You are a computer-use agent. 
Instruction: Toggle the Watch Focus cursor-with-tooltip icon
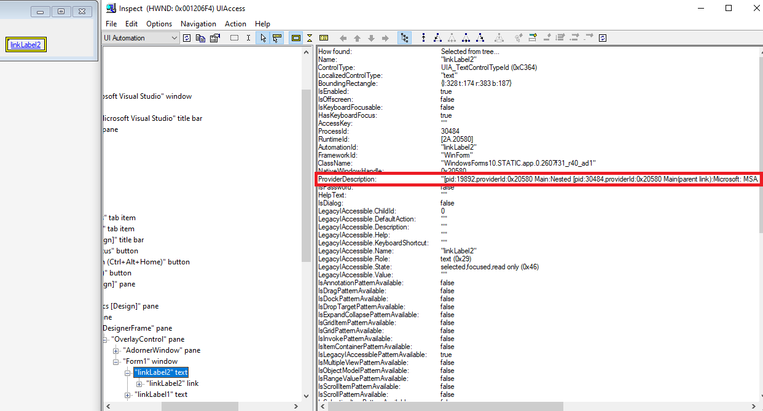[276, 38]
